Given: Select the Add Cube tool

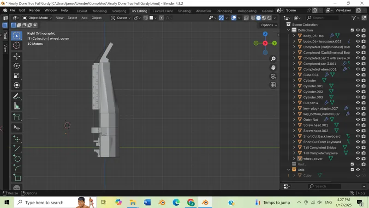Looking at the screenshot, I should [17, 117].
